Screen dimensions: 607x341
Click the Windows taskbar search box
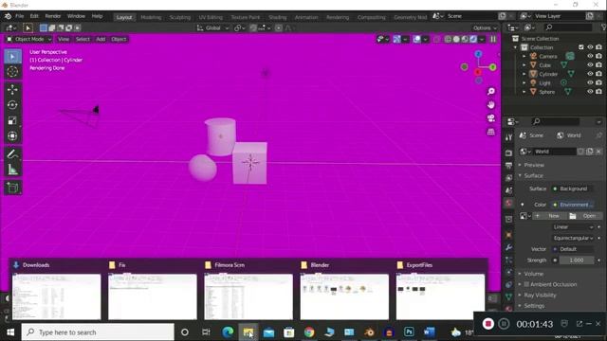98,332
